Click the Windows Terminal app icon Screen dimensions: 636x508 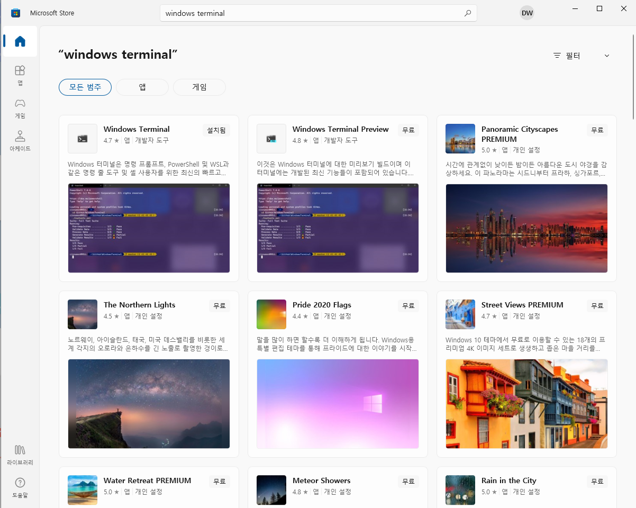[83, 139]
